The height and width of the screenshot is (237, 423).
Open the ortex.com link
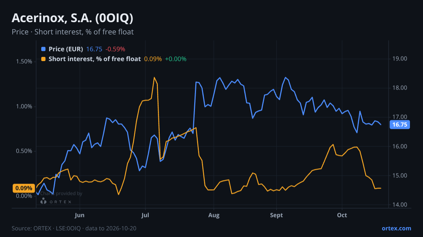point(396,228)
